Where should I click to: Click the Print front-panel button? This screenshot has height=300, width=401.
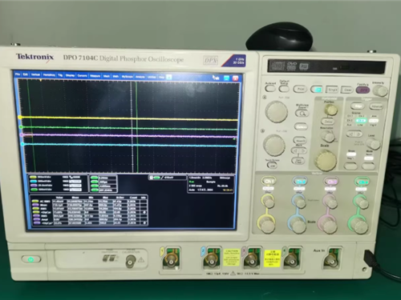pyautogui.click(x=300, y=89)
